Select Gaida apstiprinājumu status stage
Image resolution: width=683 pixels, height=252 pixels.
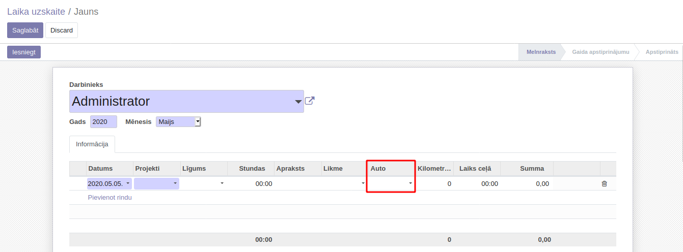(600, 52)
